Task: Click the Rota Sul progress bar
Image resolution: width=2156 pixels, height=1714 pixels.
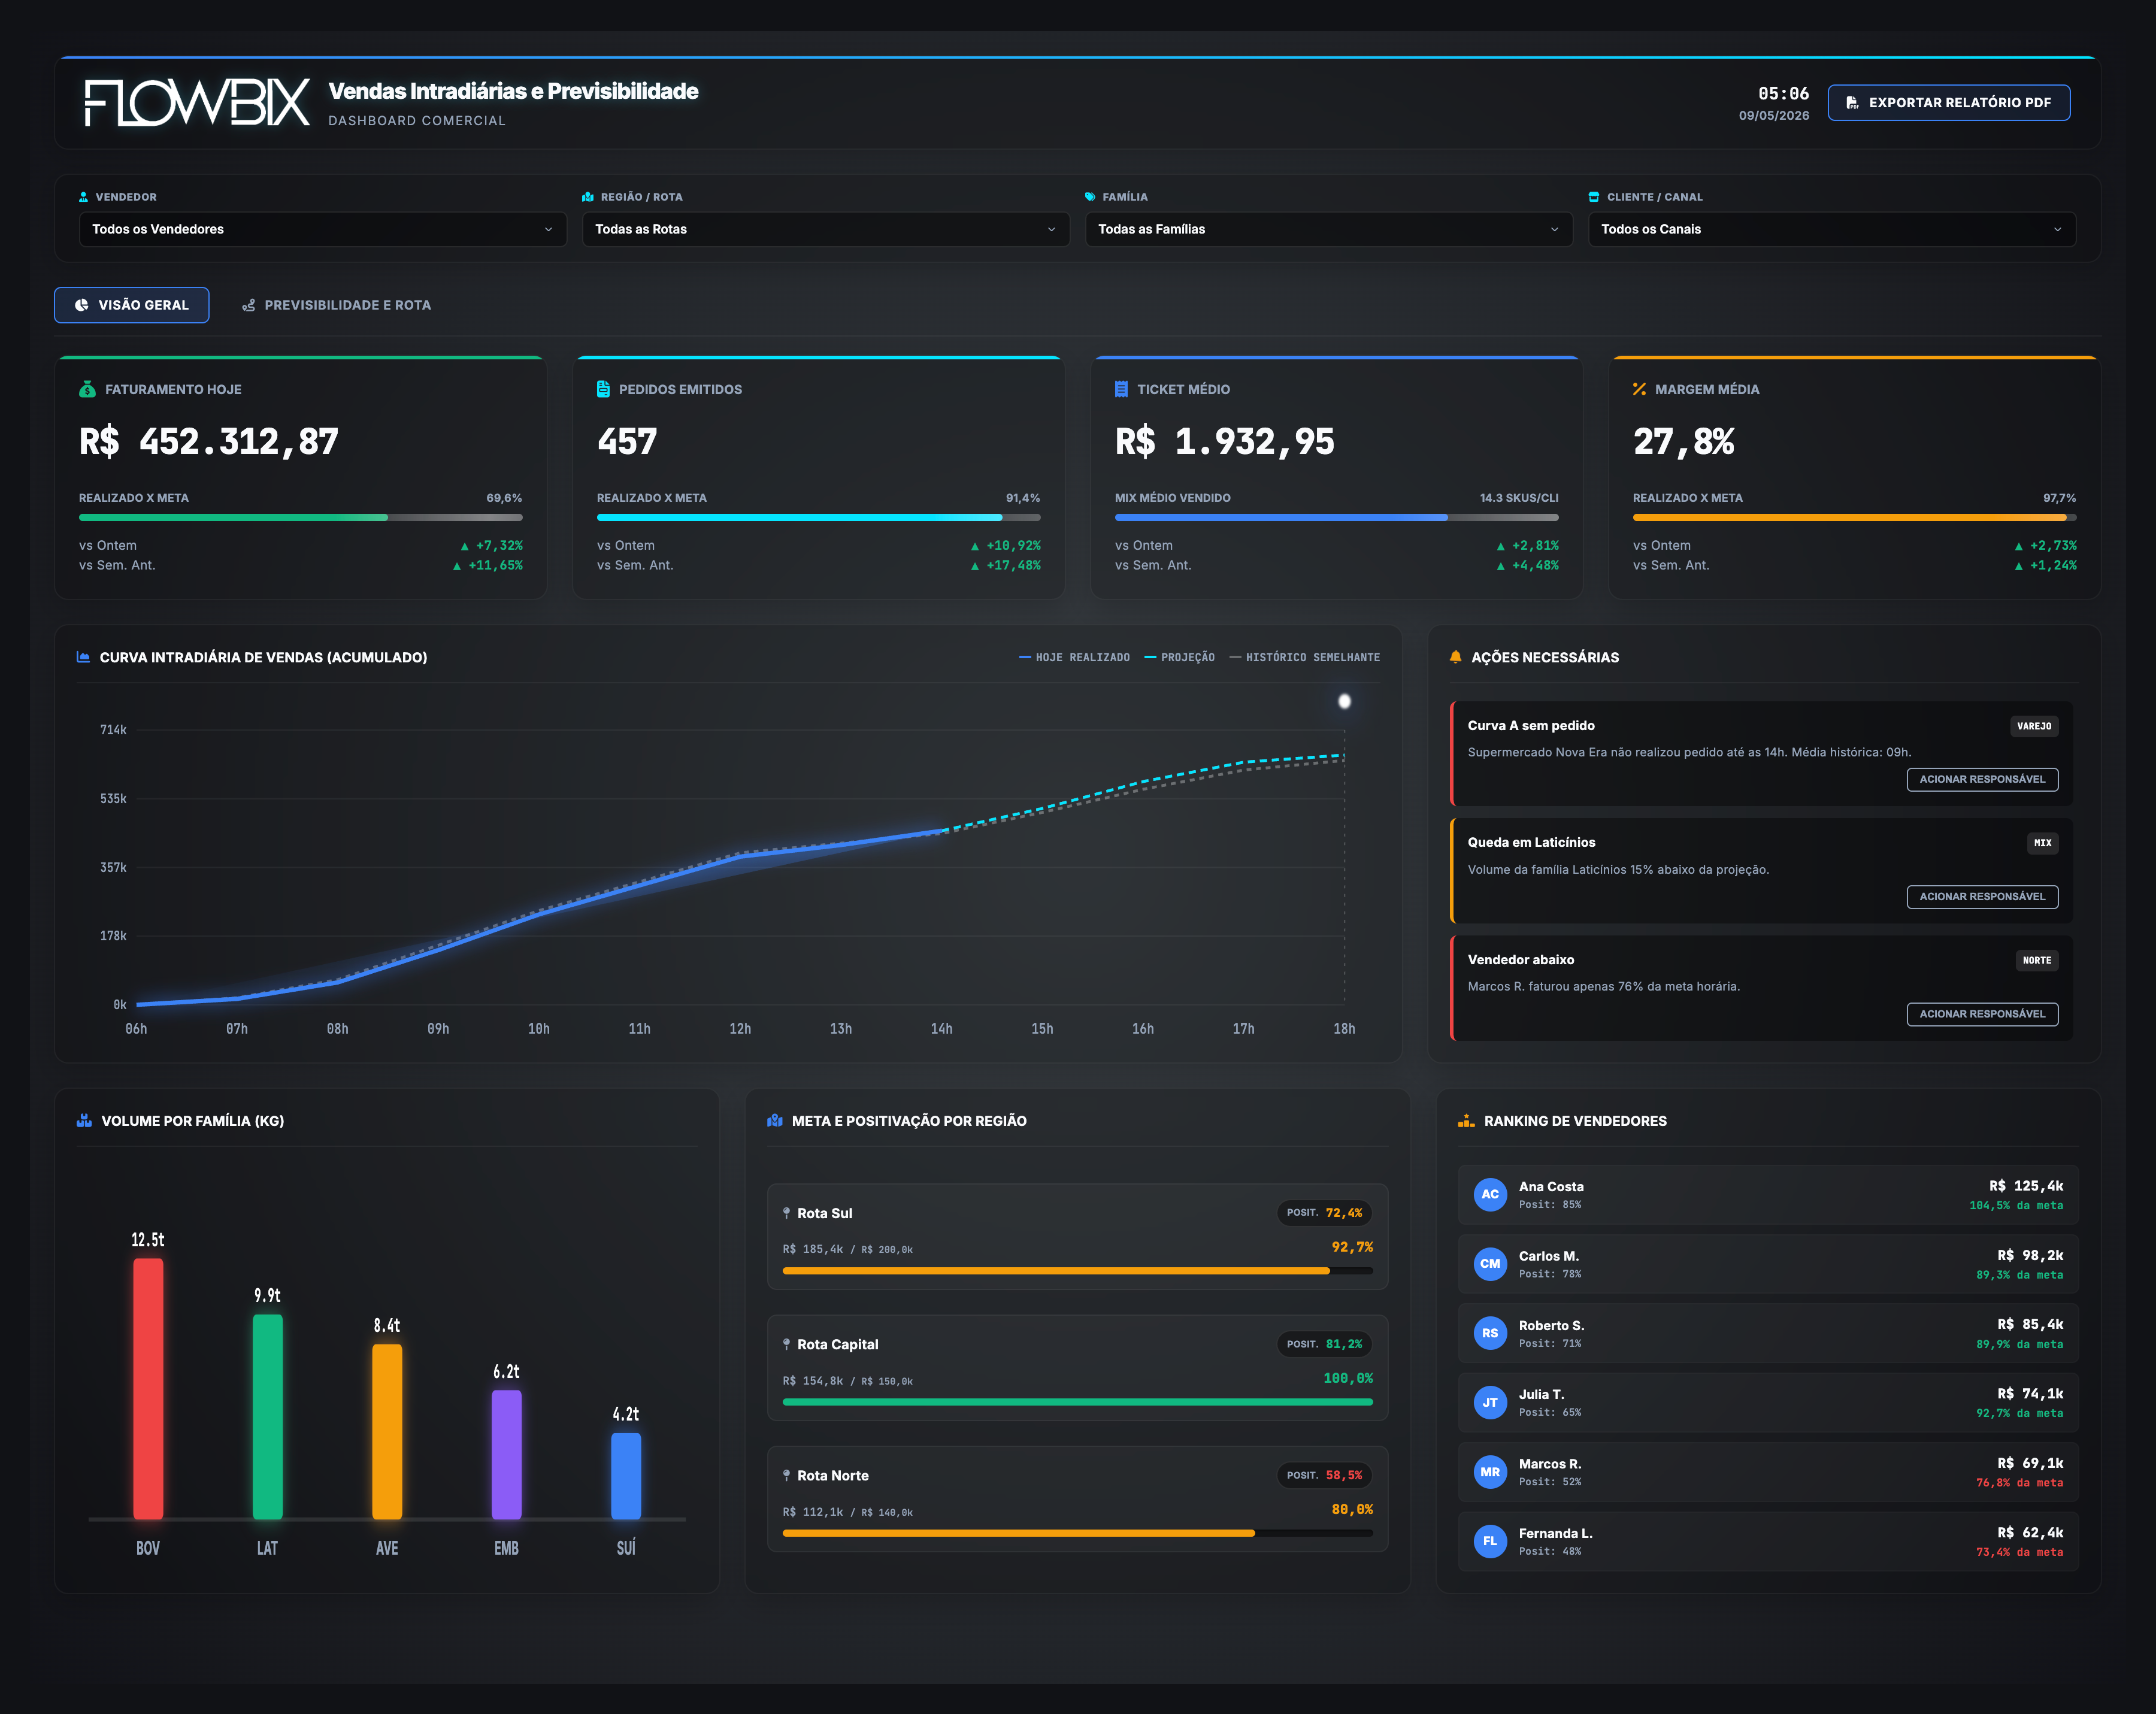Action: [1077, 1271]
